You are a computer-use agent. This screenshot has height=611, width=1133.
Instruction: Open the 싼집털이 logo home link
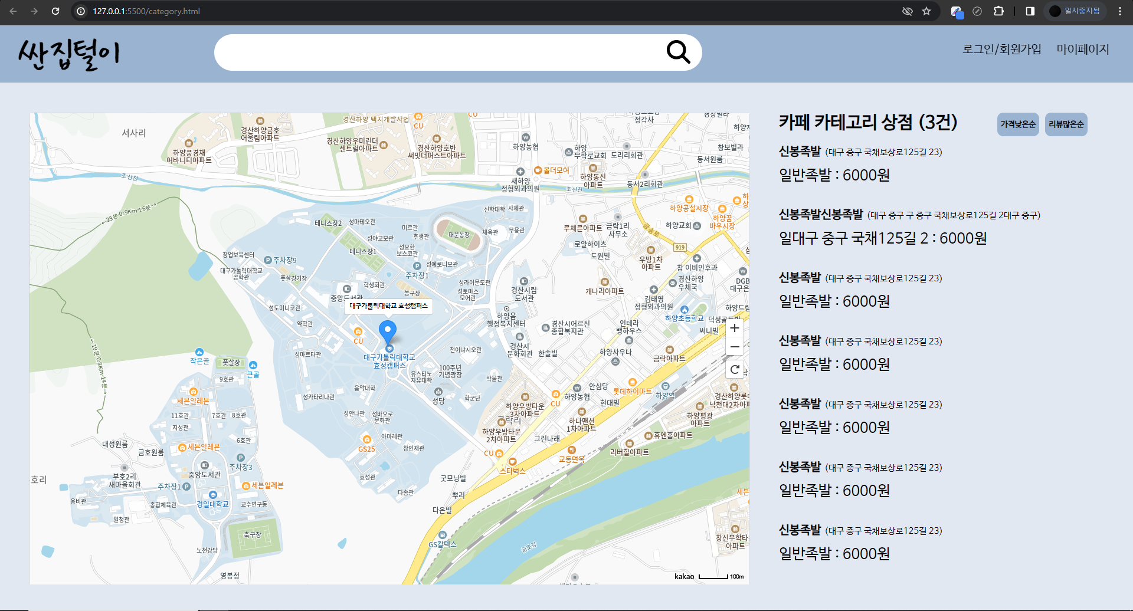coord(69,55)
